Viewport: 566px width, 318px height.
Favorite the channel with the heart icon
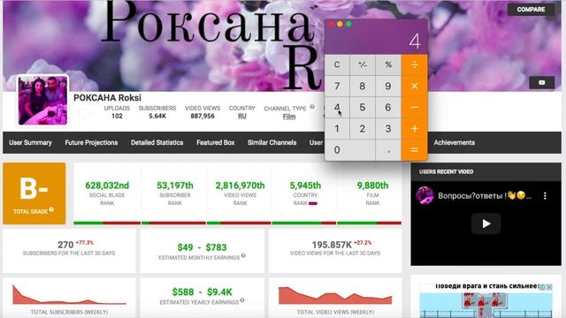click(84, 114)
